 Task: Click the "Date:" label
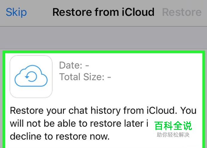[71, 65]
